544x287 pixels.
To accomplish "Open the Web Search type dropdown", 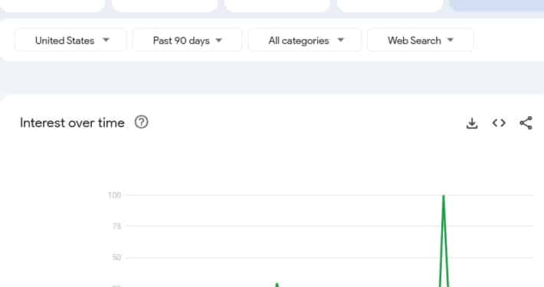I will click(420, 41).
